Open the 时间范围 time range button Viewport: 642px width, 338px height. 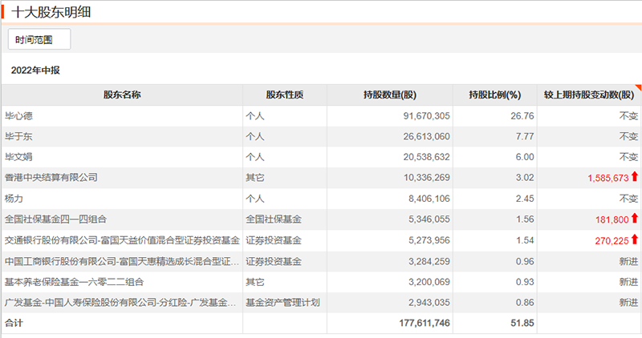tap(39, 39)
